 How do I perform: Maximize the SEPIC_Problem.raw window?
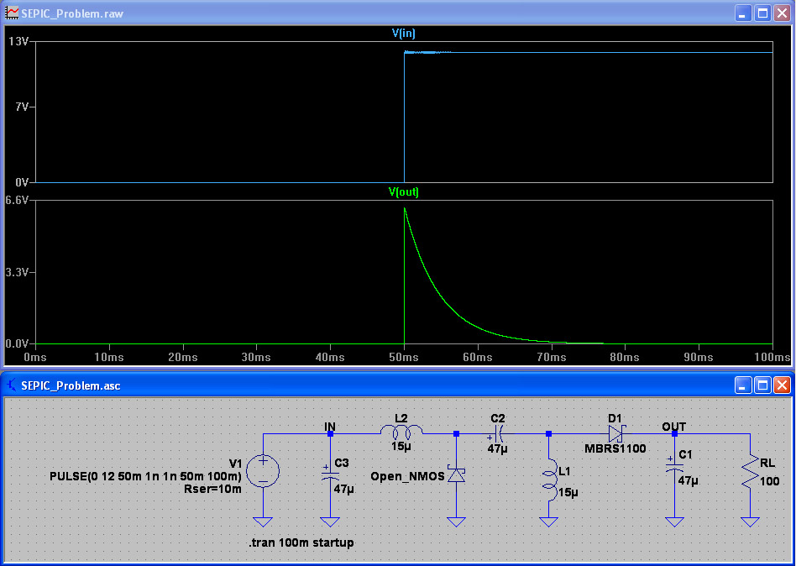tap(762, 13)
